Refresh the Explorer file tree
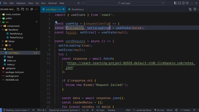199x112 pixels. point(27,9)
